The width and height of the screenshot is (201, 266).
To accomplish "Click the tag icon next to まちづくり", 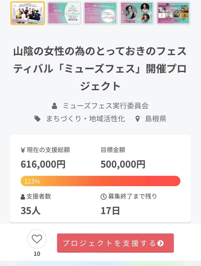I will tap(37, 119).
